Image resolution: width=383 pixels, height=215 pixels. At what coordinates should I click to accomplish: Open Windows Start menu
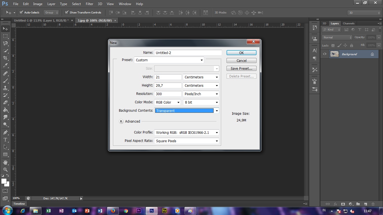(7, 211)
